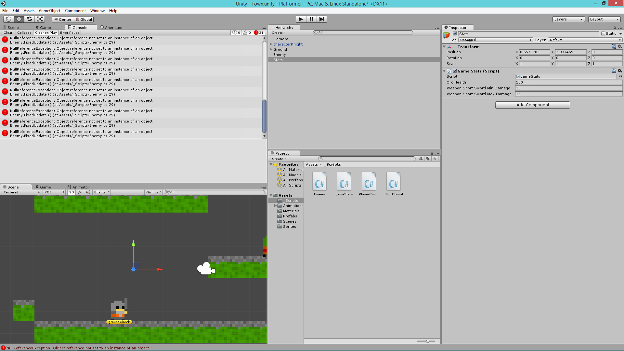624x351 pixels.
Task: Toggle warning messages filter in Console
Action: tap(247, 32)
